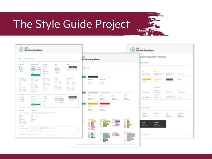
Task: Open the Controls style guide page thumbnail
Action: (49, 91)
